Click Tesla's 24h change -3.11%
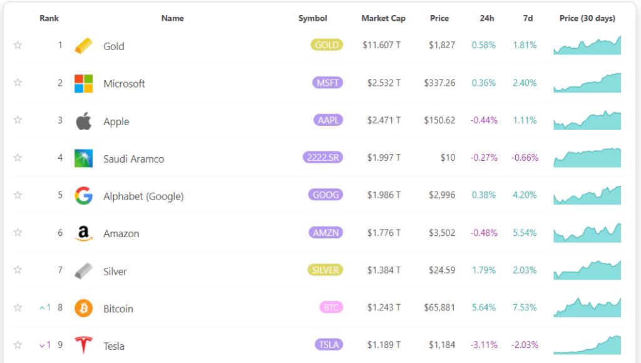Image resolution: width=641 pixels, height=363 pixels. tap(484, 345)
